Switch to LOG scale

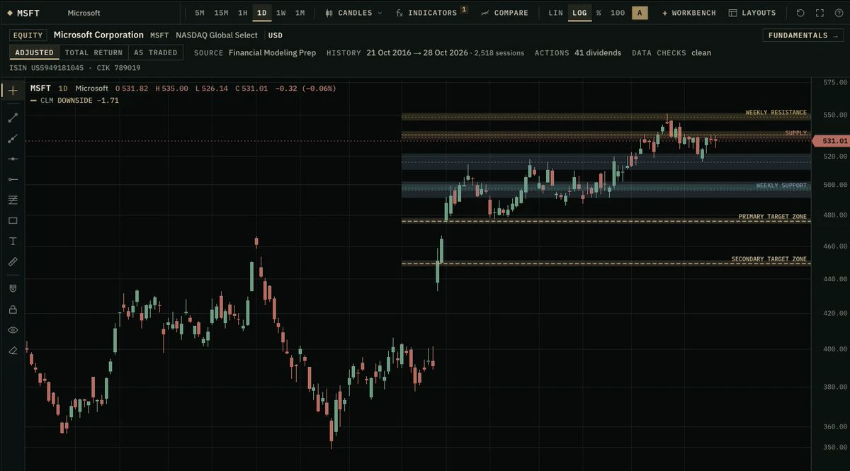pos(579,13)
